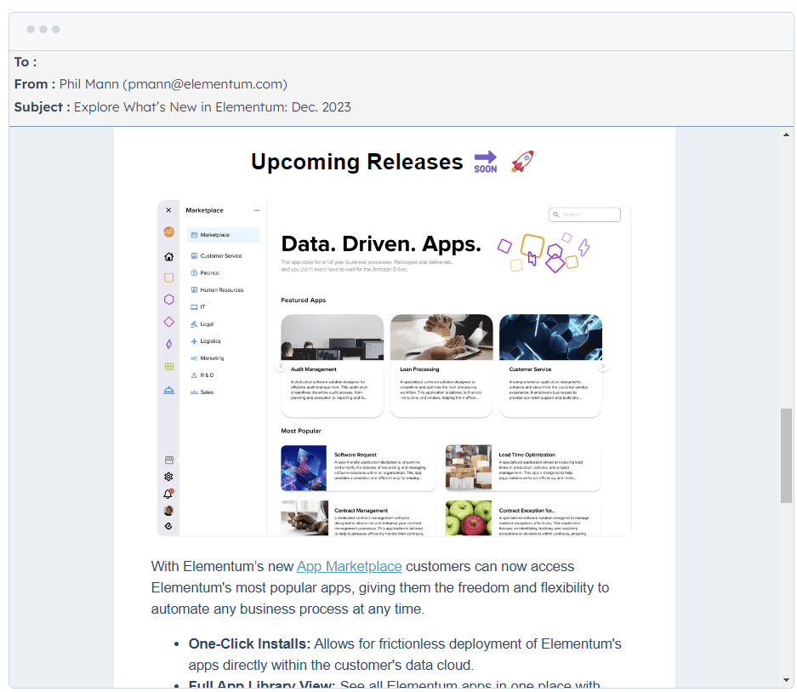Image resolution: width=797 pixels, height=692 pixels.
Task: Click the Data. Driven. Apps. headline
Action: (x=381, y=244)
